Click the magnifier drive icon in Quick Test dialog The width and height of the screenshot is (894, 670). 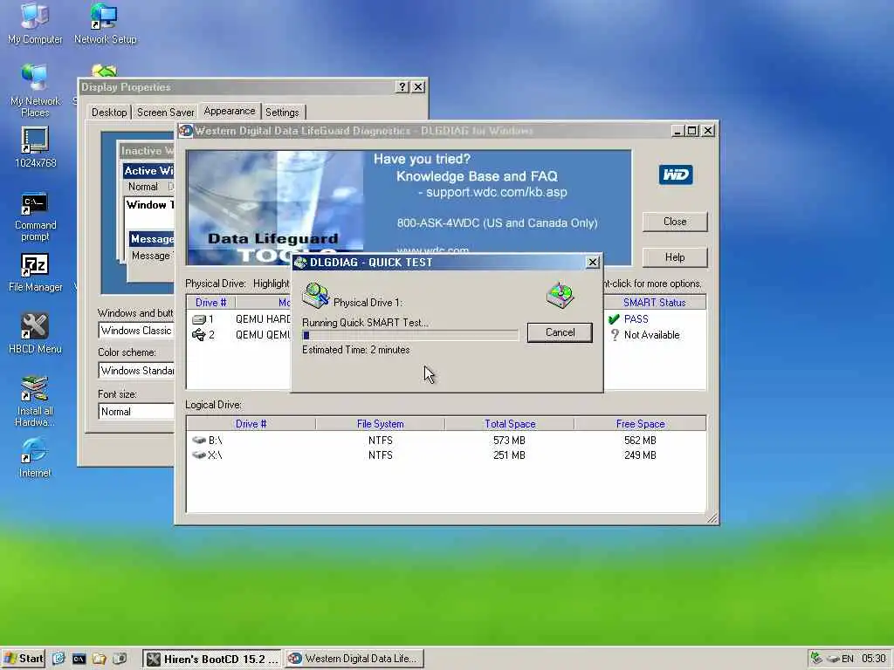tap(316, 295)
